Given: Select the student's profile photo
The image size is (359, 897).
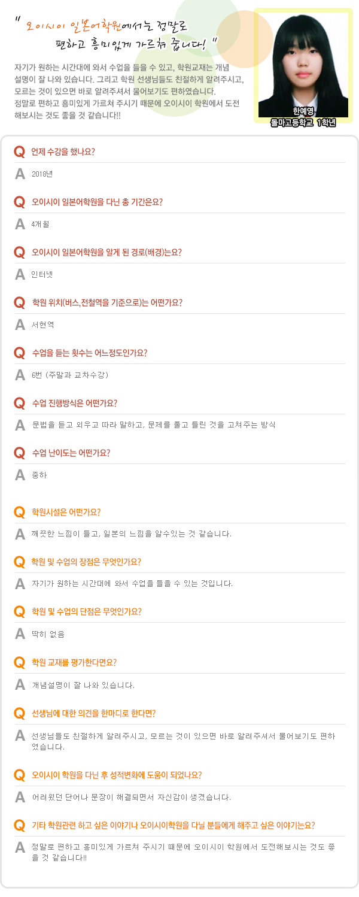Looking at the screenshot, I should click(303, 59).
